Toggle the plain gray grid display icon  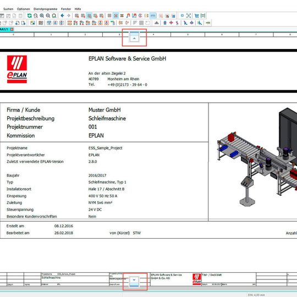click(109, 15)
